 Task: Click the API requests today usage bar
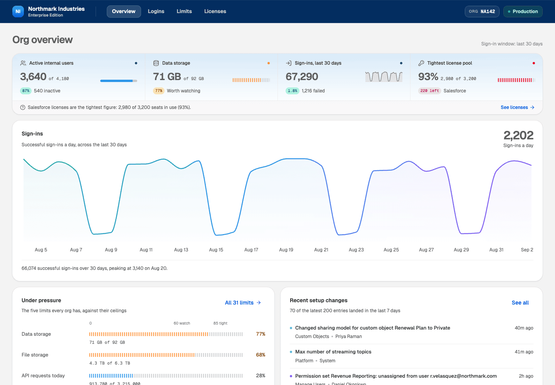click(x=166, y=376)
